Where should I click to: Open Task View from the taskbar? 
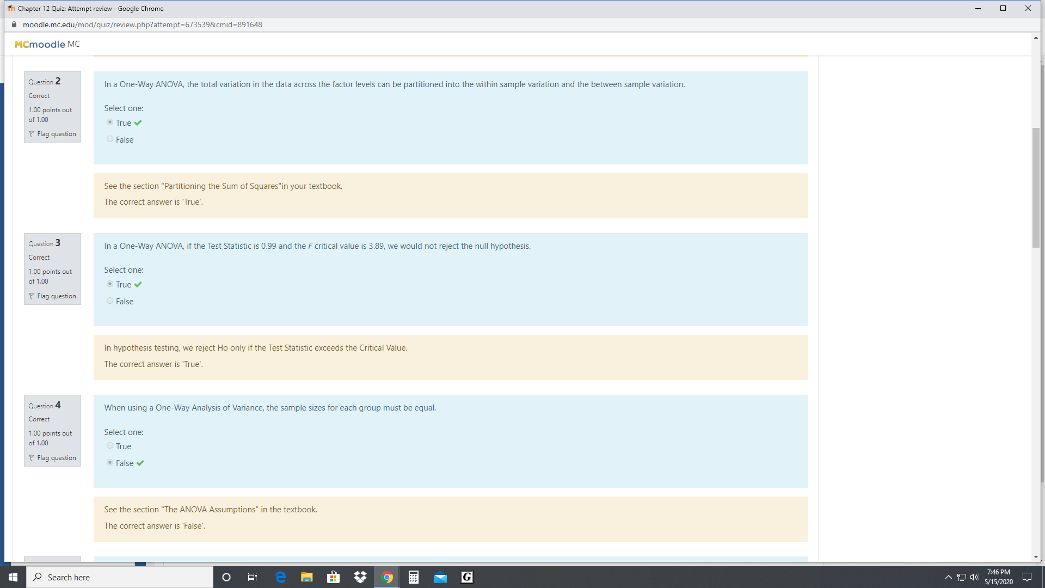click(x=252, y=577)
